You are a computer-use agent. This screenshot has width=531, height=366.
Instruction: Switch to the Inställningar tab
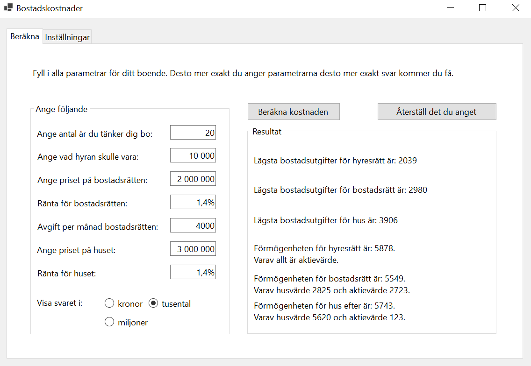pyautogui.click(x=67, y=37)
